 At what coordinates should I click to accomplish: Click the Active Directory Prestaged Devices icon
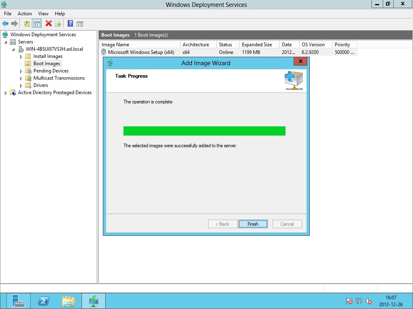pyautogui.click(x=13, y=93)
